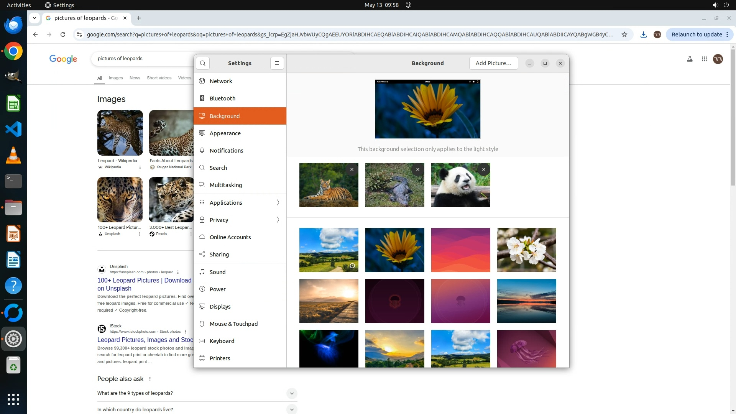The width and height of the screenshot is (736, 414).
Task: Open the Chrome tab search dropdown
Action: click(x=34, y=18)
